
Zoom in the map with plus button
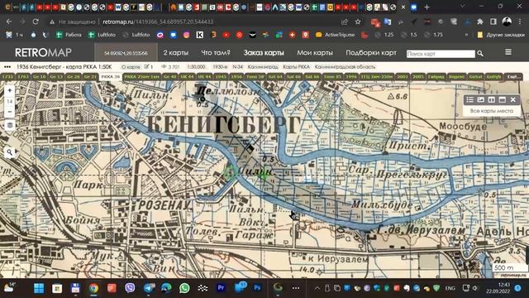(9, 90)
